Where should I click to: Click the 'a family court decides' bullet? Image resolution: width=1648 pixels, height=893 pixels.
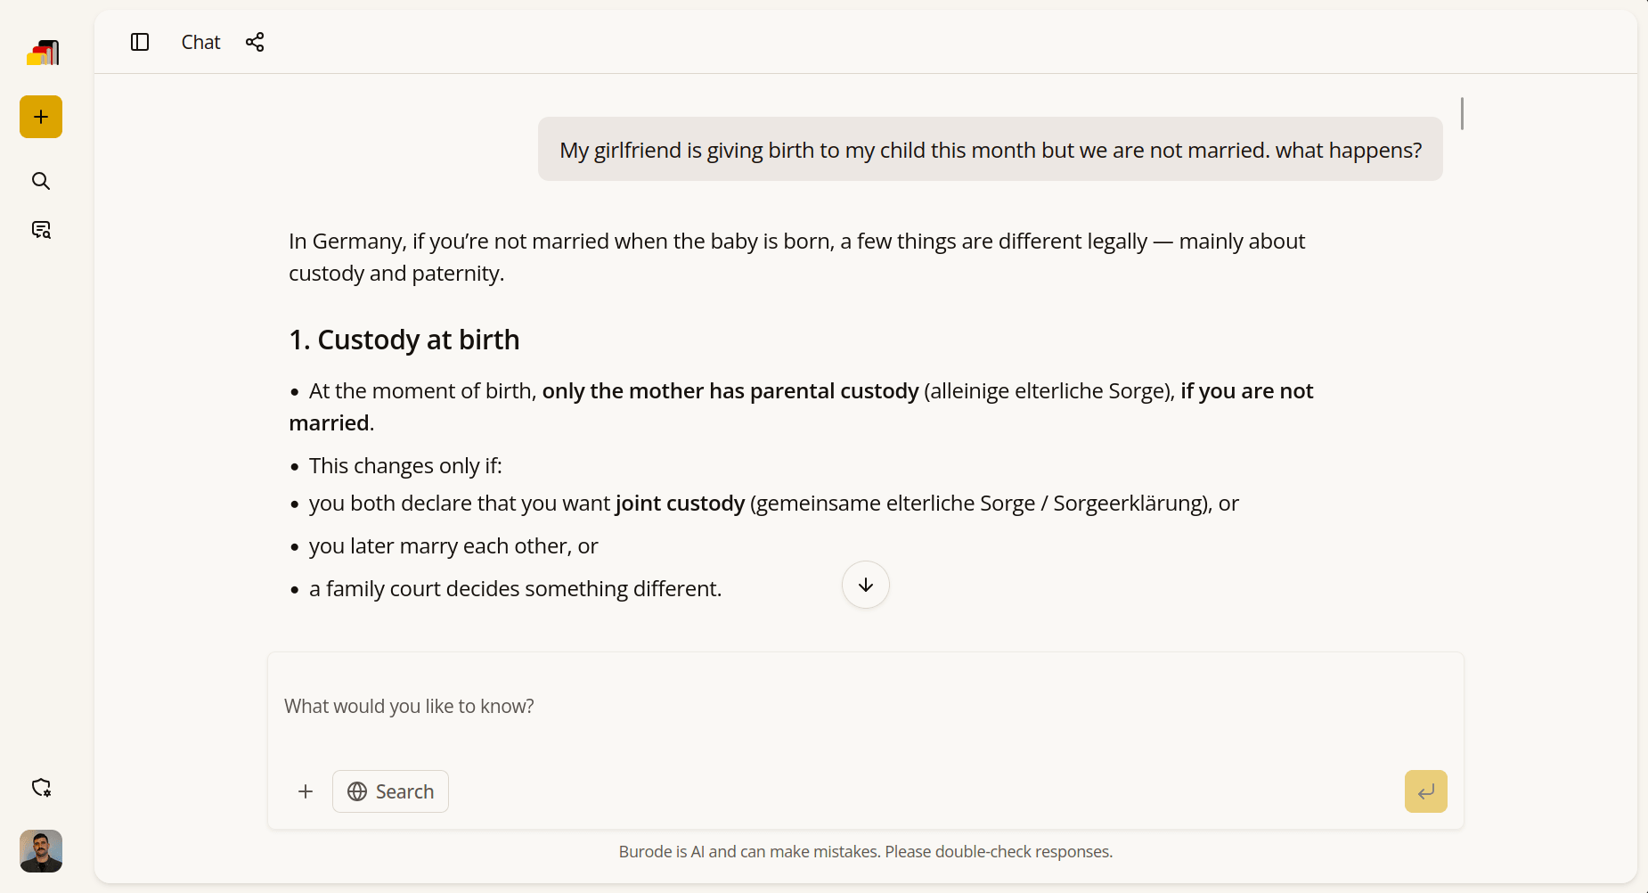point(515,589)
